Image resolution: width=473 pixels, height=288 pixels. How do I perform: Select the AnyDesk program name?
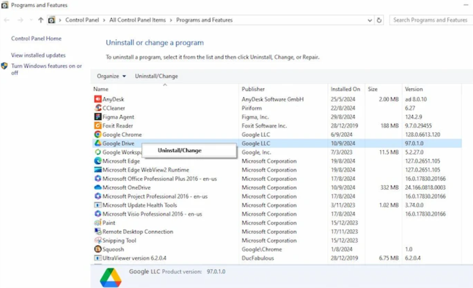pos(113,99)
